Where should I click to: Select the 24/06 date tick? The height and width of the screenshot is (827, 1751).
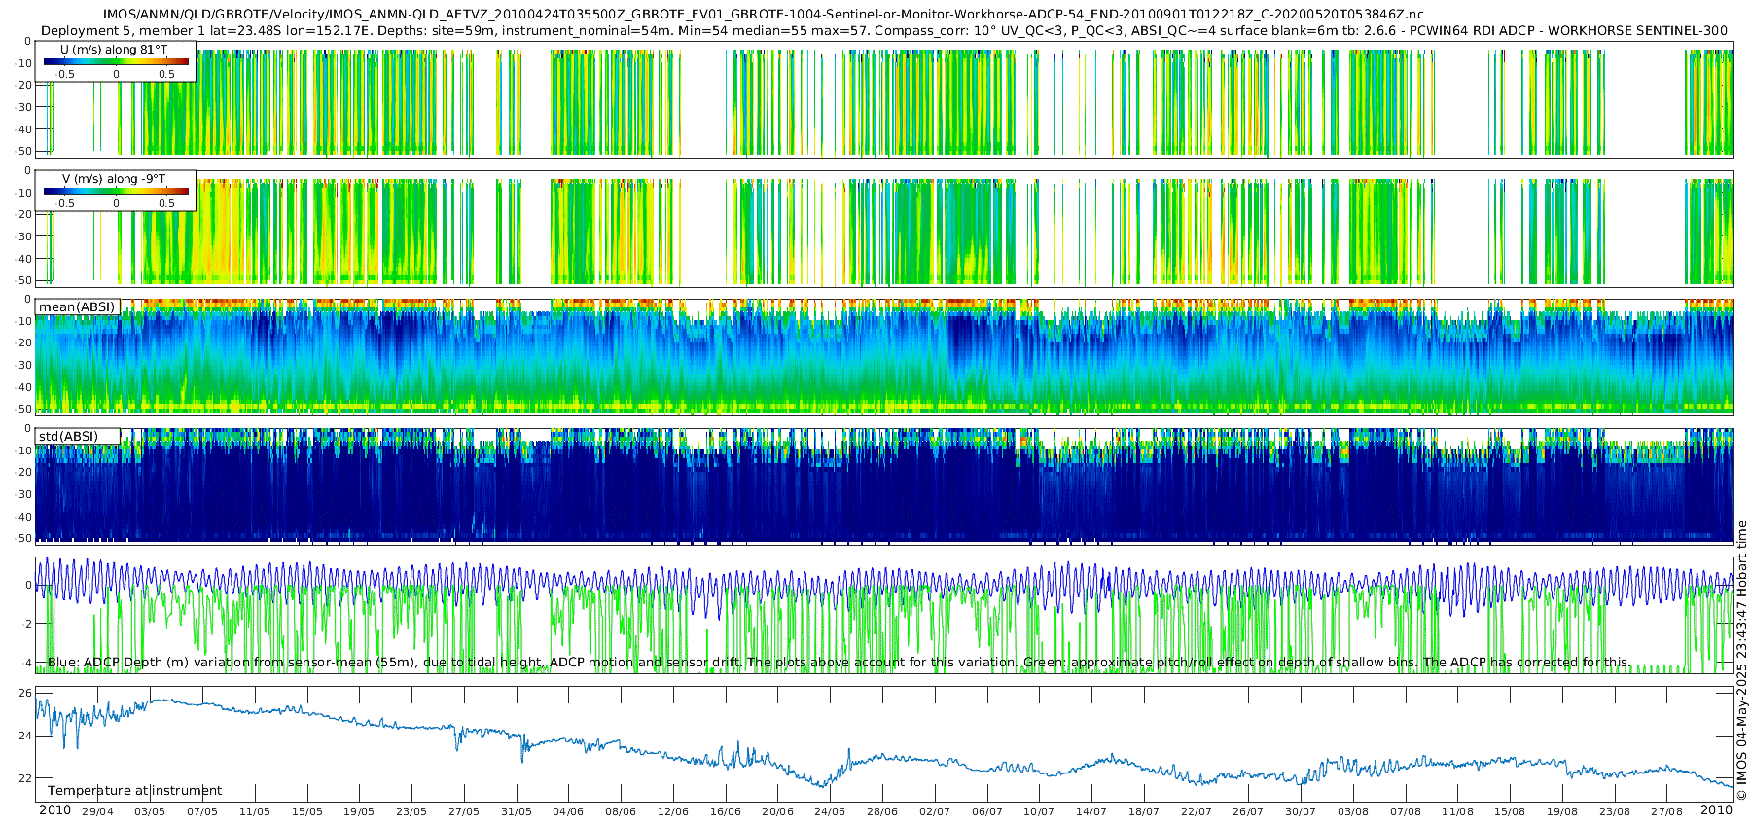pyautogui.click(x=830, y=811)
